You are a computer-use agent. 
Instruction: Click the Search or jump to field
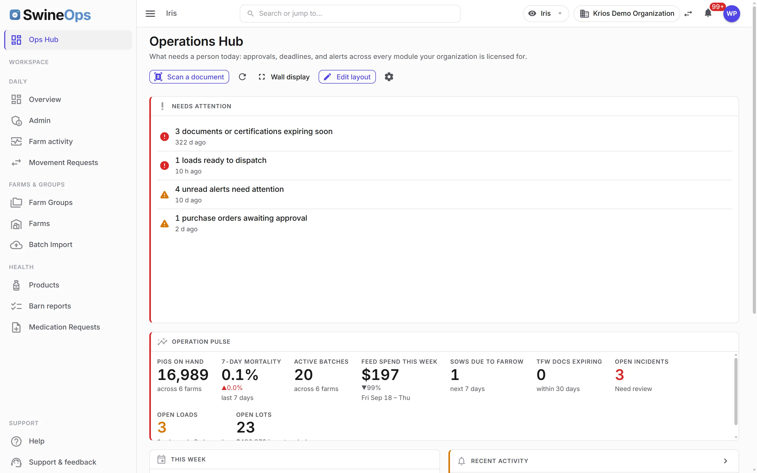coord(350,13)
